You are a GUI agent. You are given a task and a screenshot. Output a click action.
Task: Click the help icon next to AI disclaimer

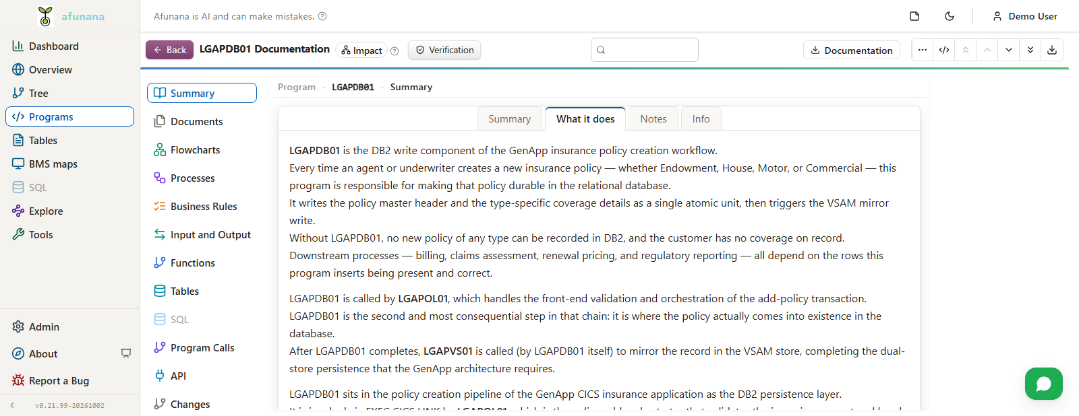(322, 16)
